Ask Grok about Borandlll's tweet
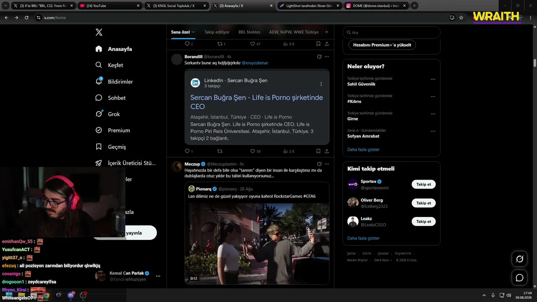537x302 pixels. pyautogui.click(x=319, y=57)
